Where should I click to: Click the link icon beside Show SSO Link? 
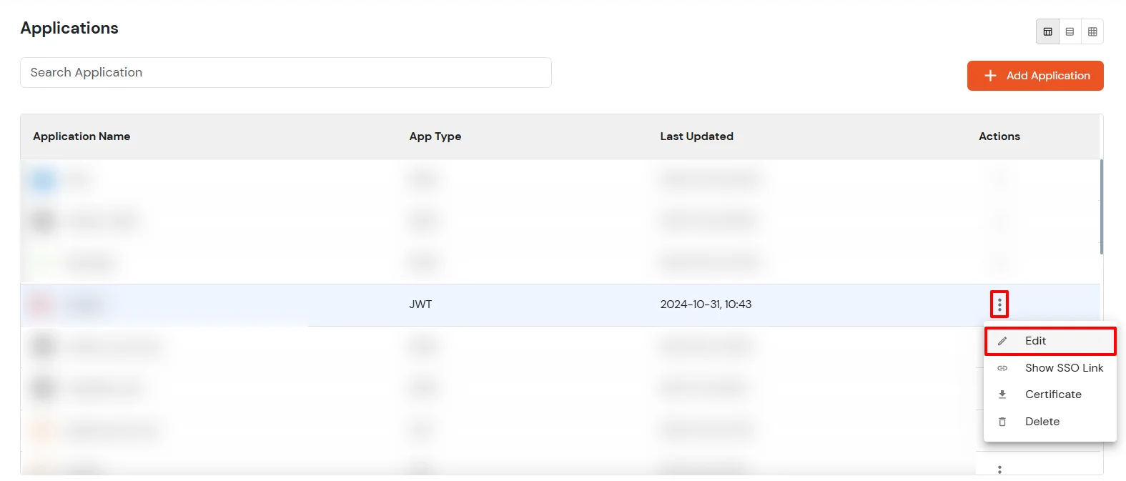(x=1002, y=368)
